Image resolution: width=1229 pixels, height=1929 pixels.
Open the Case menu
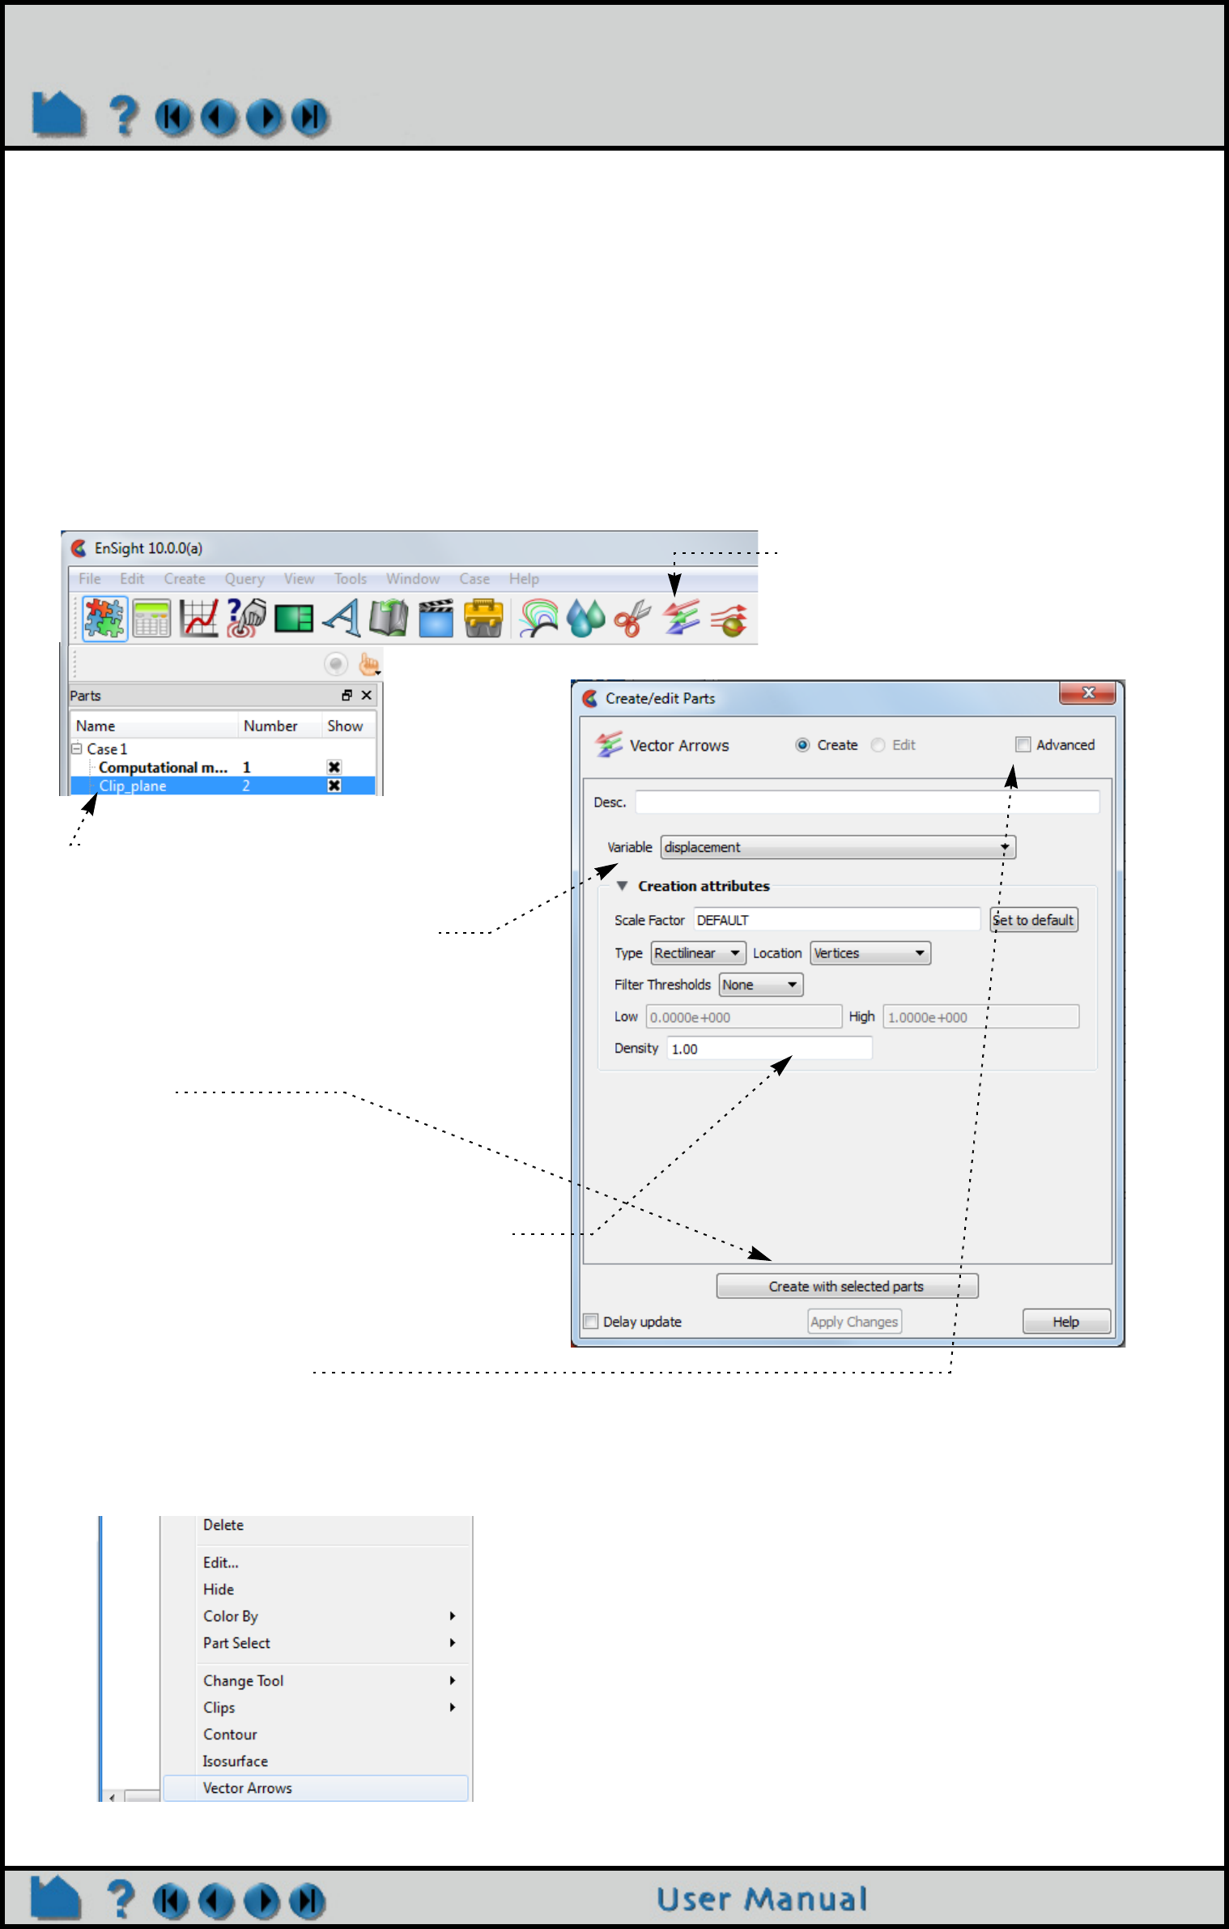474,578
